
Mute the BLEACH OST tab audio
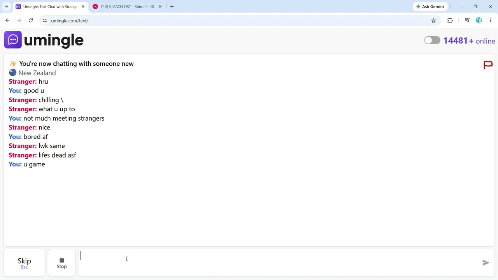[x=153, y=7]
